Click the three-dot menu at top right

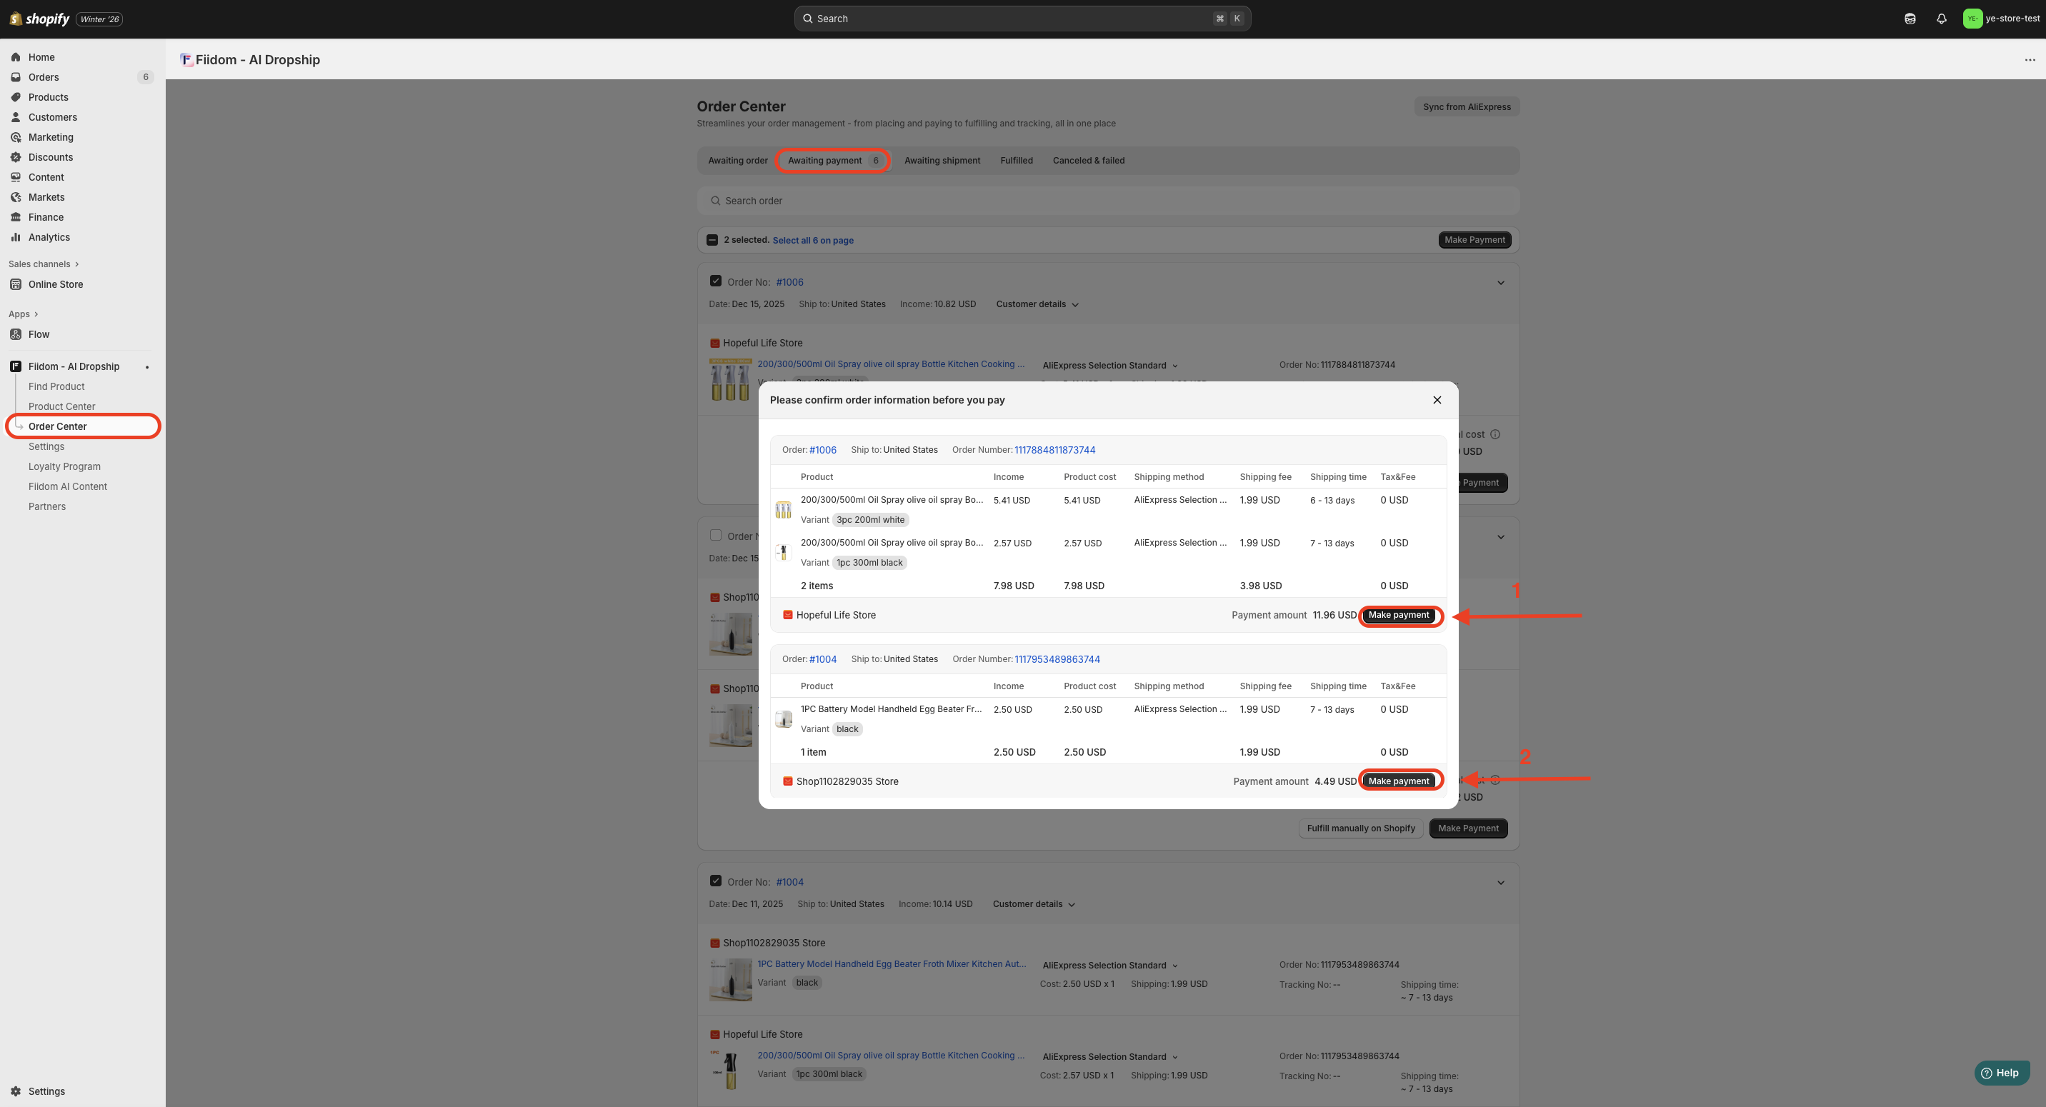2030,59
